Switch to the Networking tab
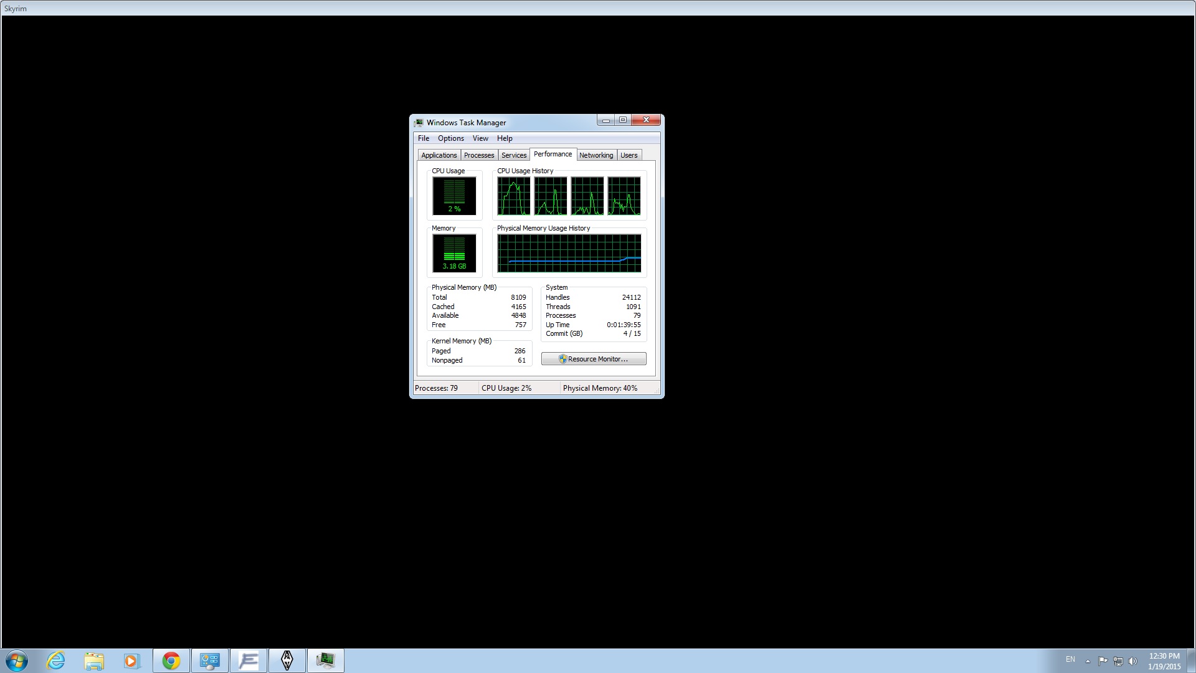 [x=596, y=155]
